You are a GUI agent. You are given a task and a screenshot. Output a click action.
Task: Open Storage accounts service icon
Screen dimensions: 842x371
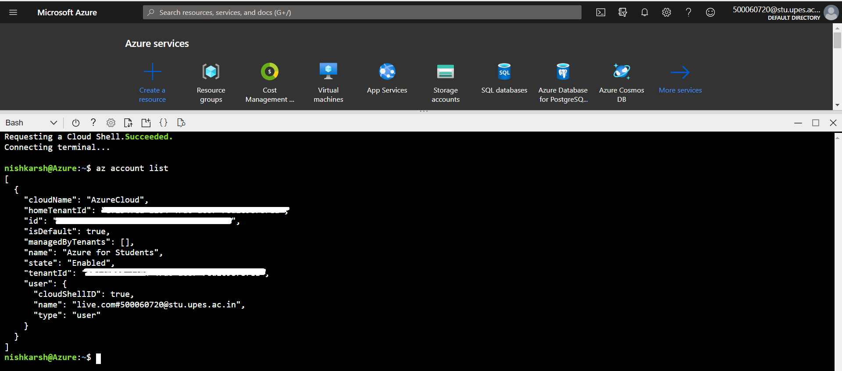[446, 71]
